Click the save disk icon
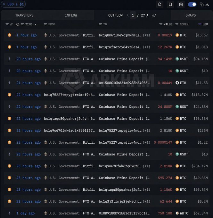 [x=181, y=4]
